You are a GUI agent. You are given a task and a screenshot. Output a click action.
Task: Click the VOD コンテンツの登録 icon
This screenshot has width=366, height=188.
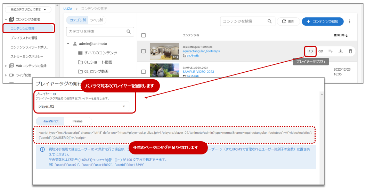click(11, 66)
